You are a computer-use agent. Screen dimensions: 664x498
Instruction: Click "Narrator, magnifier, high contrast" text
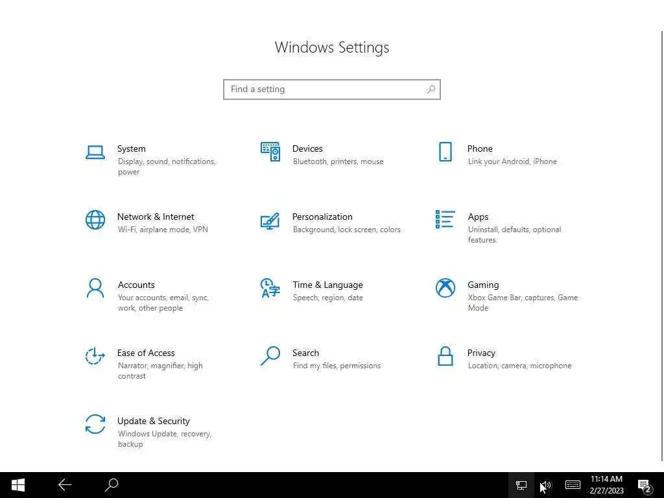coord(161,371)
